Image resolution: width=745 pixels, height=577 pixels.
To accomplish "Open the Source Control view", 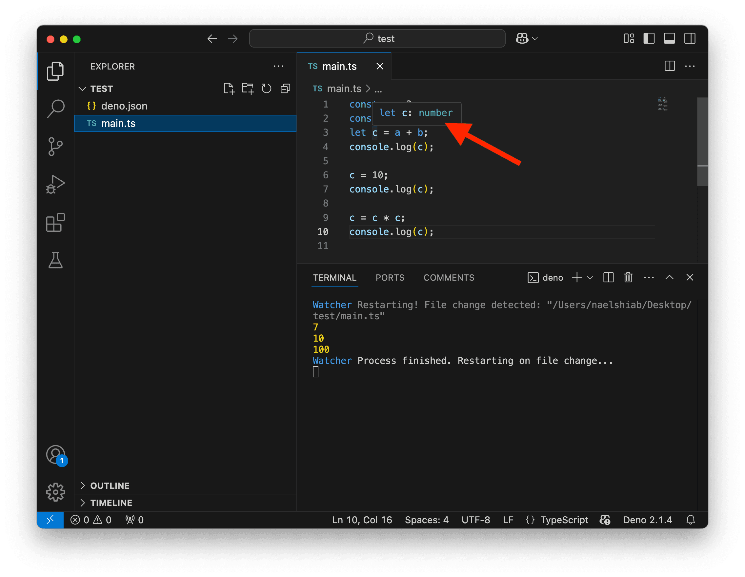I will pos(55,147).
